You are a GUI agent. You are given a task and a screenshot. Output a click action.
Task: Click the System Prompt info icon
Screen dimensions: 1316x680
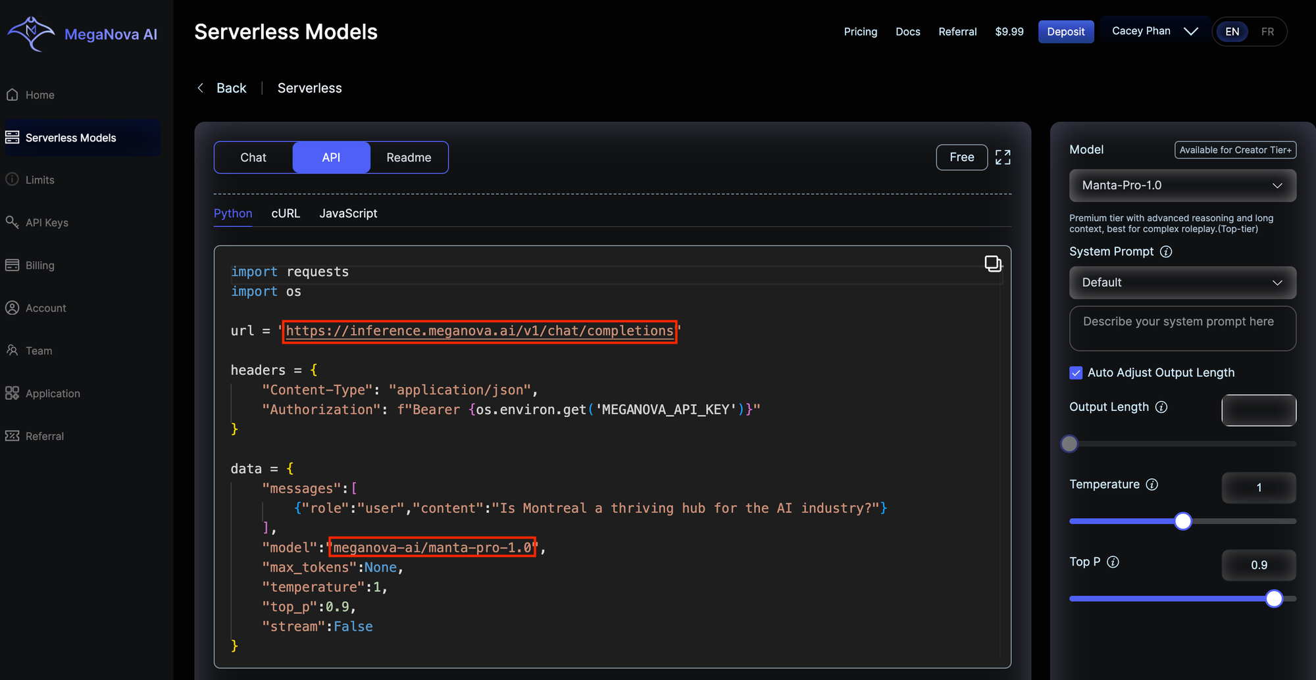point(1166,252)
